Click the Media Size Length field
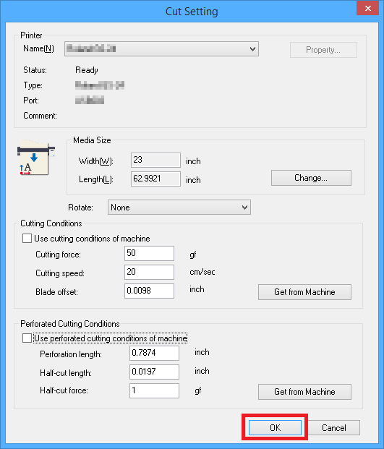The height and width of the screenshot is (449, 384). pos(155,179)
